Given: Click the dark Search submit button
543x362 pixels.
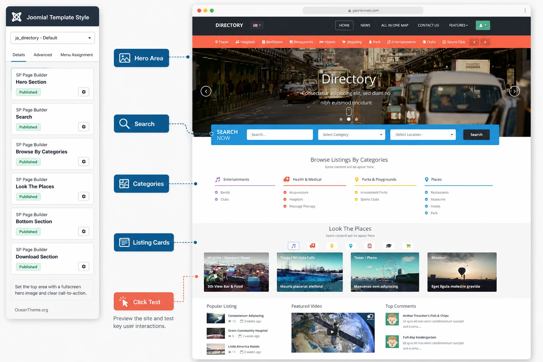Looking at the screenshot, I should click(x=476, y=134).
